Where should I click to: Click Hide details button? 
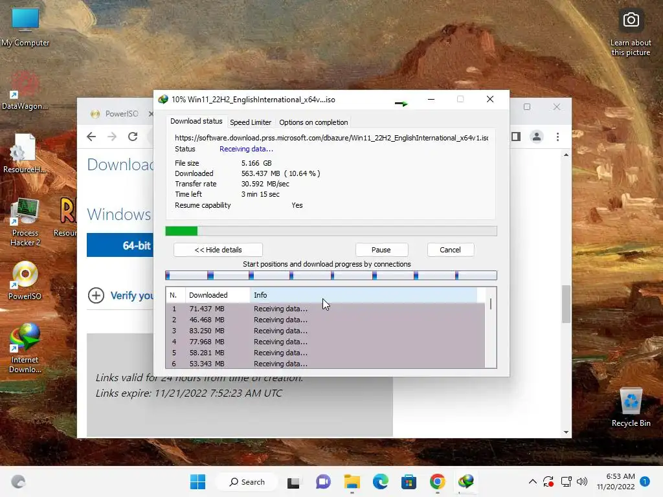pyautogui.click(x=218, y=250)
